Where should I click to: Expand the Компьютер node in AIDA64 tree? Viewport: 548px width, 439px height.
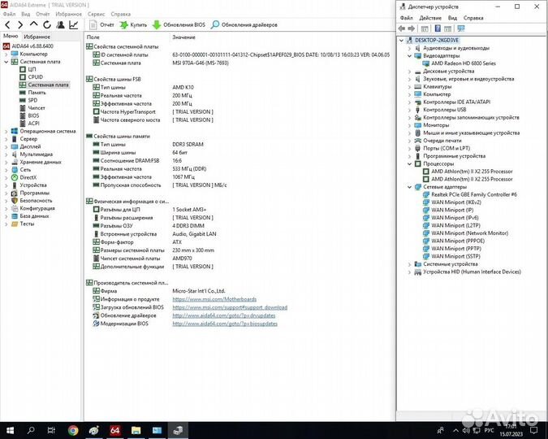(x=6, y=54)
